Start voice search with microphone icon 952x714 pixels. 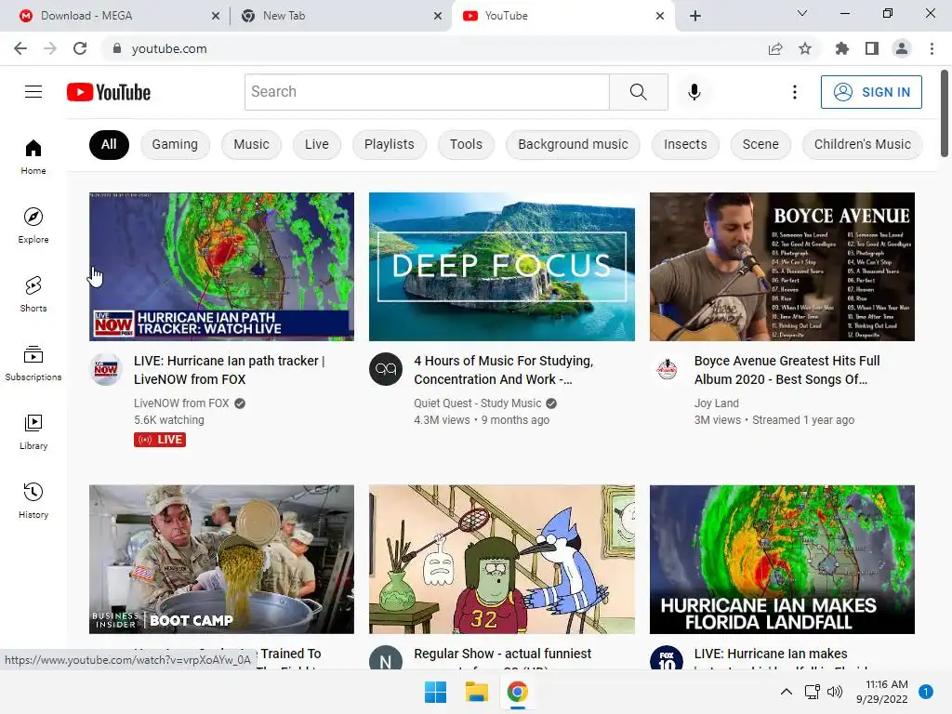[x=694, y=92]
